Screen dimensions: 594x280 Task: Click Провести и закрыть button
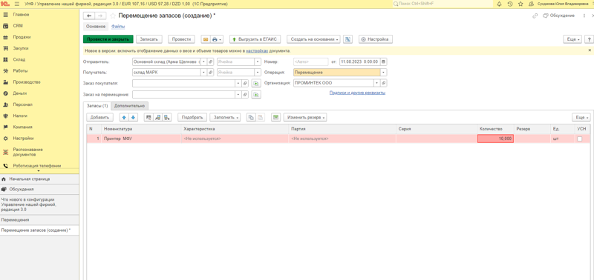pos(108,39)
